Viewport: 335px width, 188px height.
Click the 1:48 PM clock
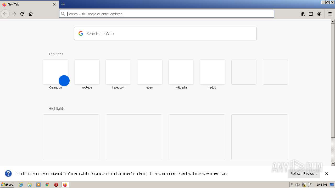coord(321,185)
